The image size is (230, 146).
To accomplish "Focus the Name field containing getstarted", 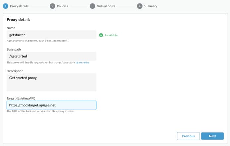I will 51,35.
